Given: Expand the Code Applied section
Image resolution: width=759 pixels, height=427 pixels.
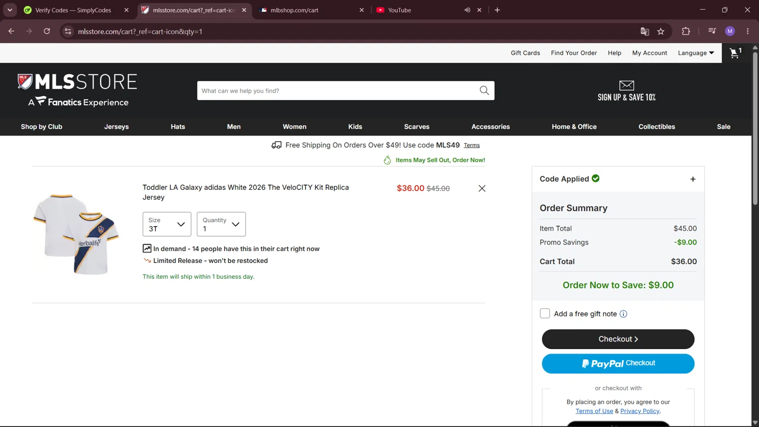Looking at the screenshot, I should pyautogui.click(x=693, y=179).
